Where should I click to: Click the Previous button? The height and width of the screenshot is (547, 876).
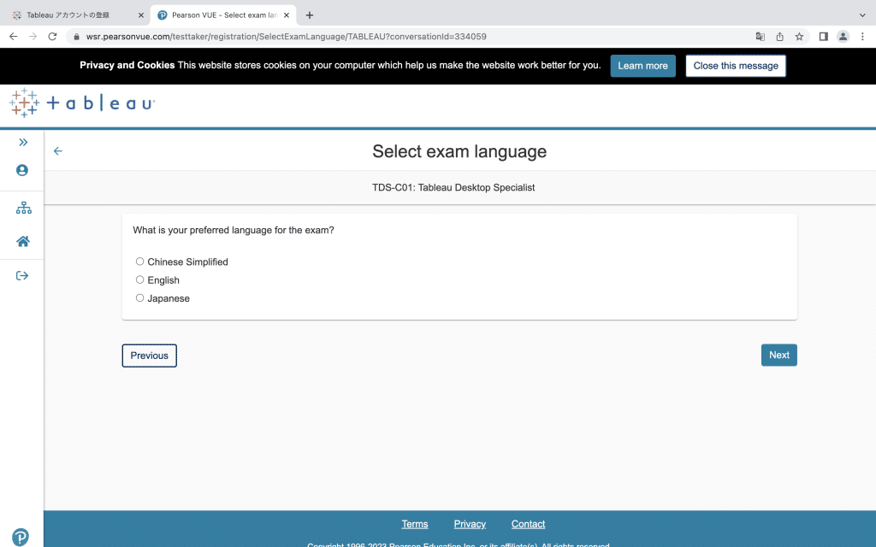point(149,356)
